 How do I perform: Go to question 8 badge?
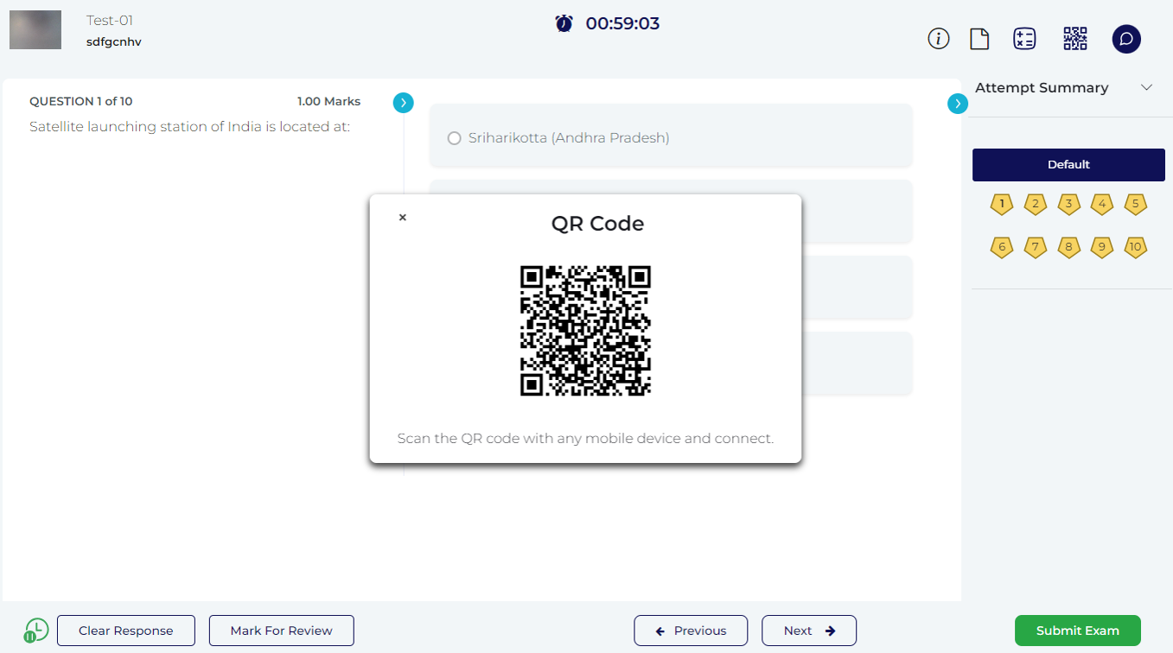(x=1069, y=247)
